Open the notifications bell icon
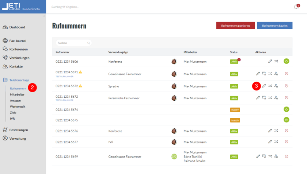Screen dimensions: 307x174 [x=296, y=7]
